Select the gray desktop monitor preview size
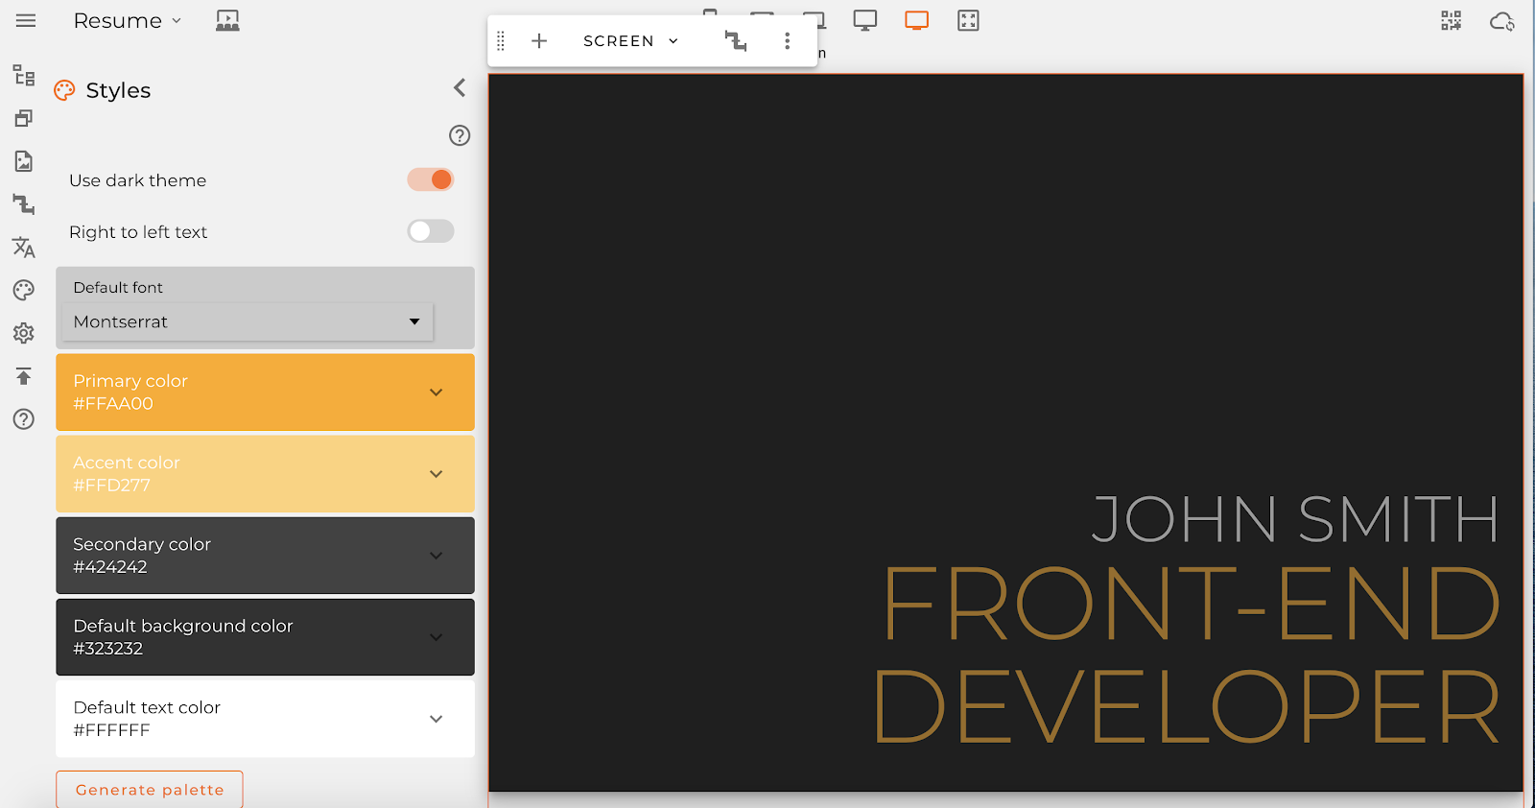The height and width of the screenshot is (808, 1535). click(x=865, y=20)
